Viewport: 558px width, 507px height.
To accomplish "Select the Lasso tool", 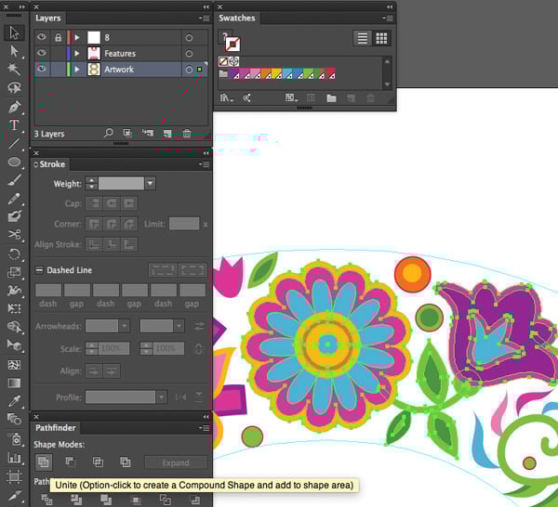I will [14, 87].
